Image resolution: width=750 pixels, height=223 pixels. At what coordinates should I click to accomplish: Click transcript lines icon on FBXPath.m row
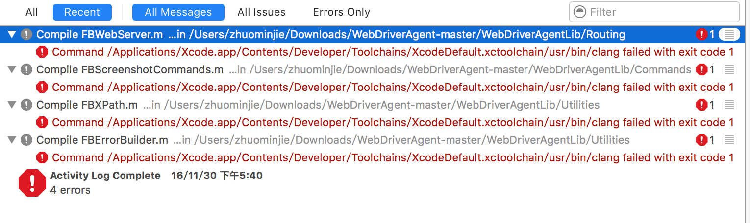[x=729, y=105]
